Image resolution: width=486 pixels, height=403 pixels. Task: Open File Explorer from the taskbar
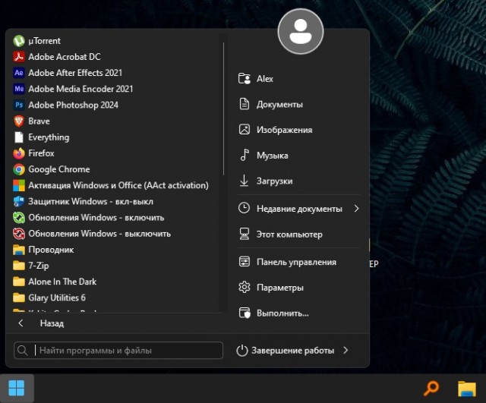coord(467,389)
